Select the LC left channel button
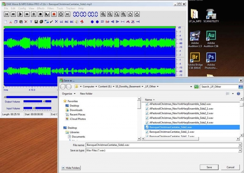Screen dimensions: 244x173 pyautogui.click(x=61, y=22)
